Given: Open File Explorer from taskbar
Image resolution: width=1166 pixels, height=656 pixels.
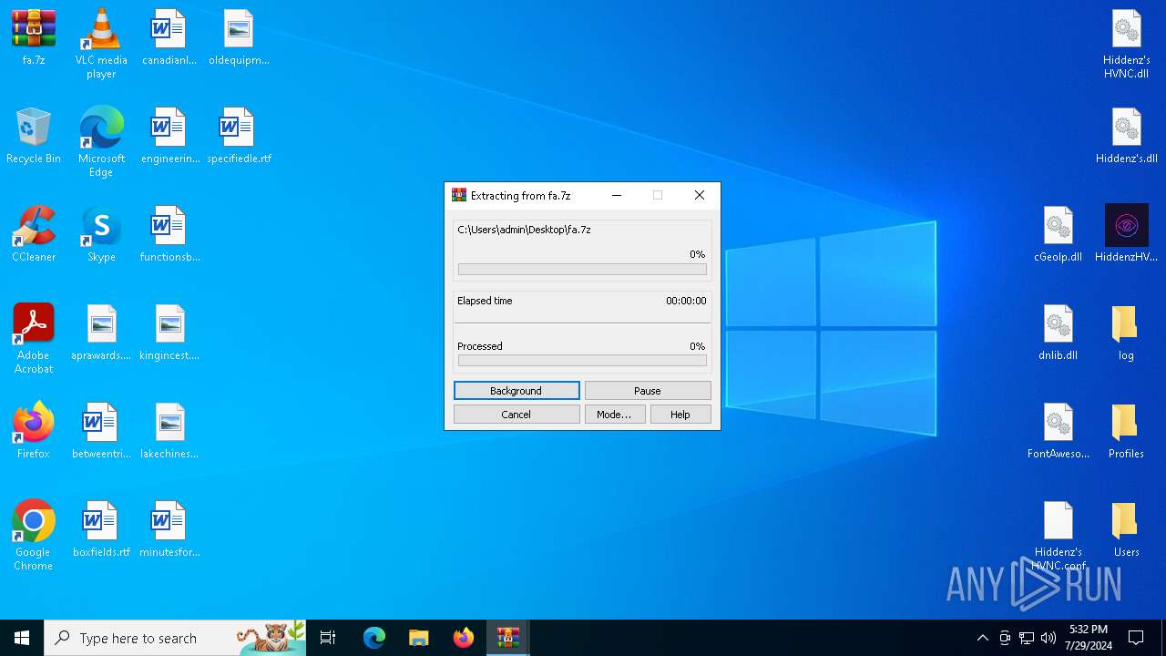Looking at the screenshot, I should (419, 638).
